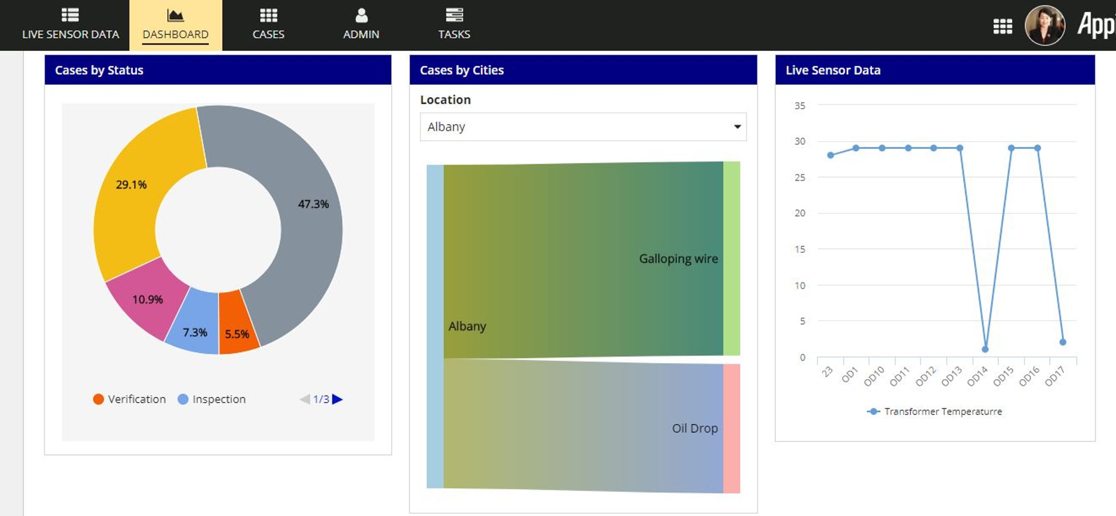The width and height of the screenshot is (1116, 516).
Task: Click the green Galloping wire node bar
Action: [732, 258]
